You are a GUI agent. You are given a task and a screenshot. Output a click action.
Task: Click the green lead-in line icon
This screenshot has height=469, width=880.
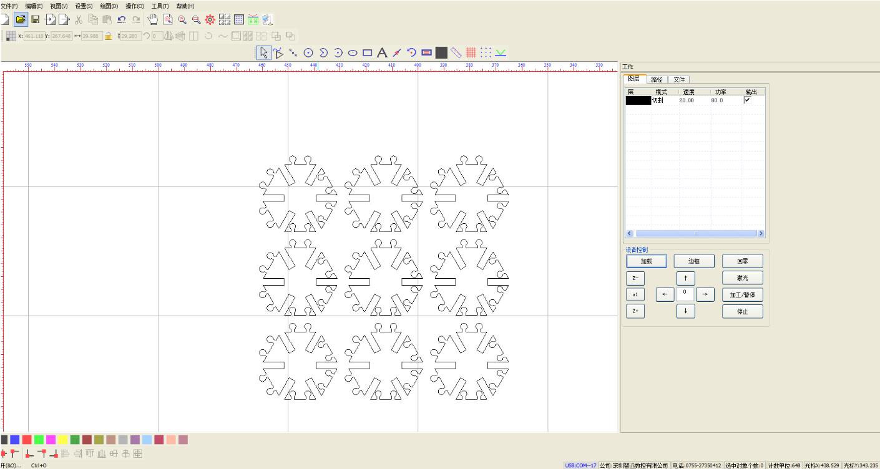click(501, 53)
